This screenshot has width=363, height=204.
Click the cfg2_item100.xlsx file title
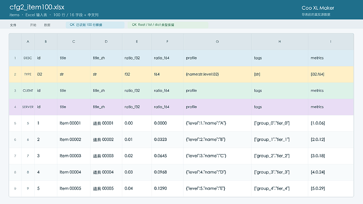click(x=37, y=7)
